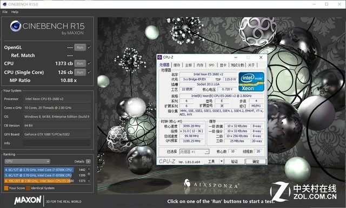Click the AIXSPONZA logo in render
Image resolution: width=346 pixels, height=208 pixels.
coord(211,184)
